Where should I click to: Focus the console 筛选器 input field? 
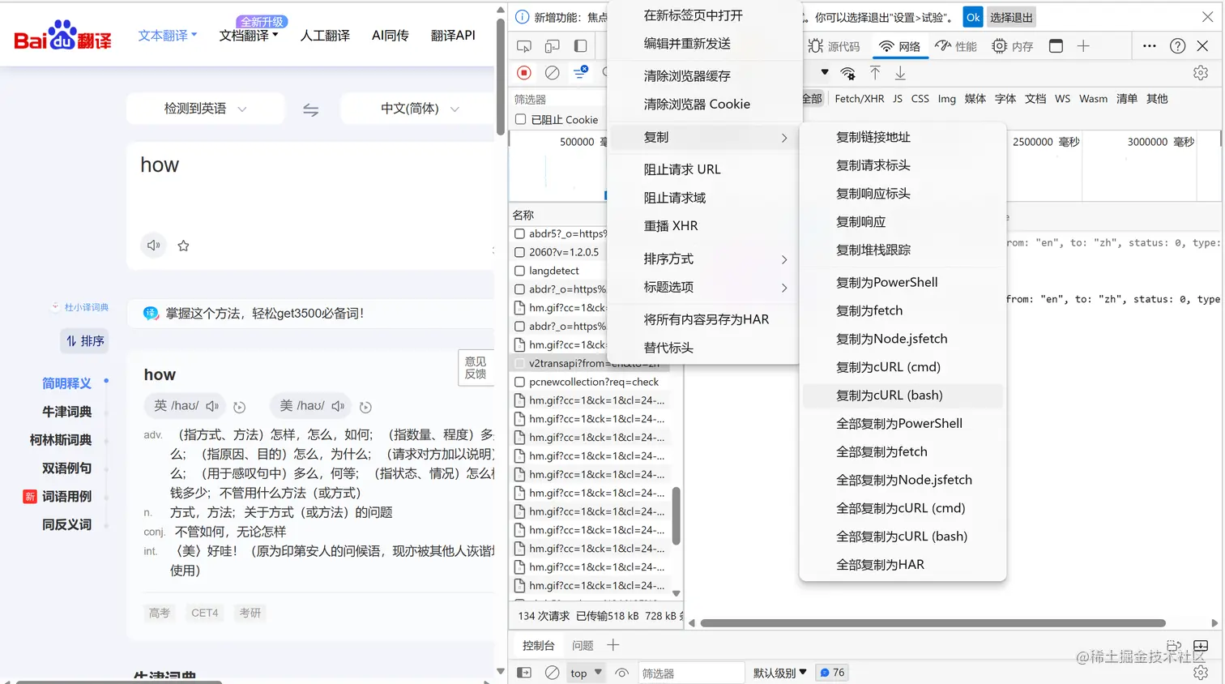(690, 673)
